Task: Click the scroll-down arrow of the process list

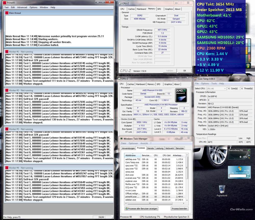Action: tap(187, 200)
